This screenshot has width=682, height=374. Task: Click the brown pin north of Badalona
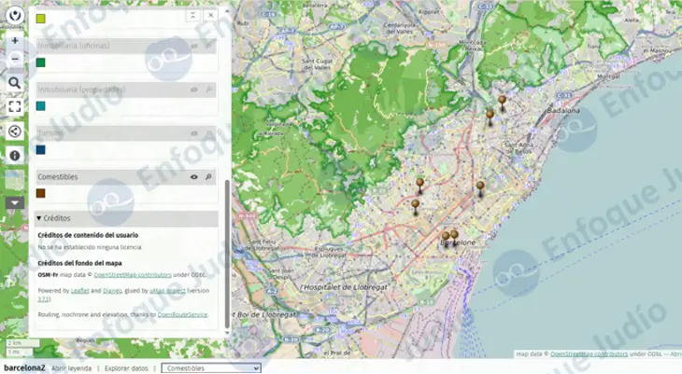(x=503, y=103)
